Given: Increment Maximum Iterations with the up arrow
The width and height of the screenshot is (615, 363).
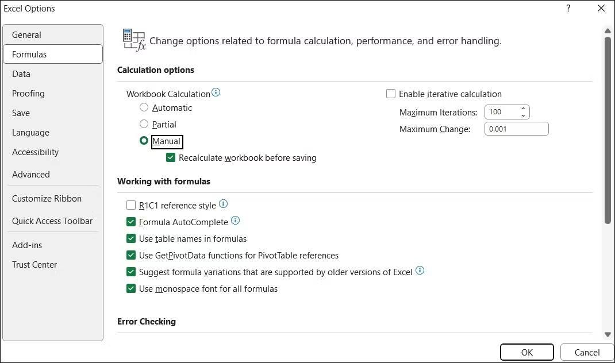Looking at the screenshot, I should [522, 109].
